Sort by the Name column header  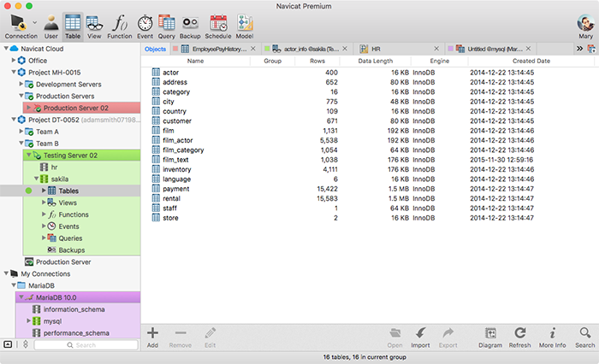coord(195,61)
